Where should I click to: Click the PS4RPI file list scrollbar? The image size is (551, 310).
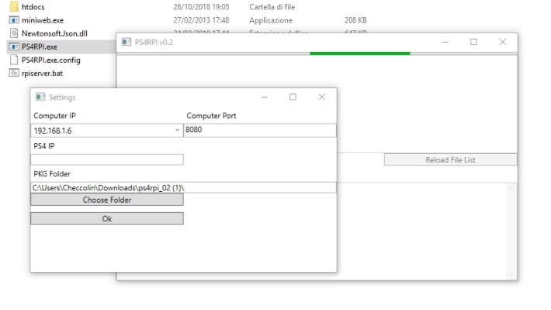[x=511, y=232]
